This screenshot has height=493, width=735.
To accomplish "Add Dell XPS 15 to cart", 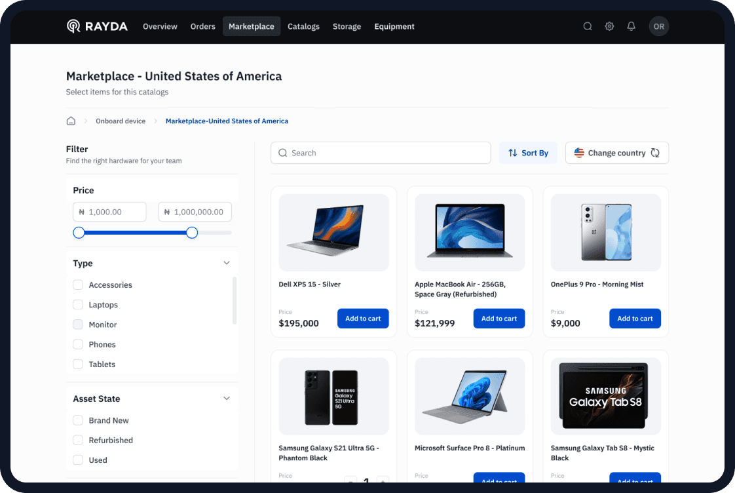I will tap(363, 319).
